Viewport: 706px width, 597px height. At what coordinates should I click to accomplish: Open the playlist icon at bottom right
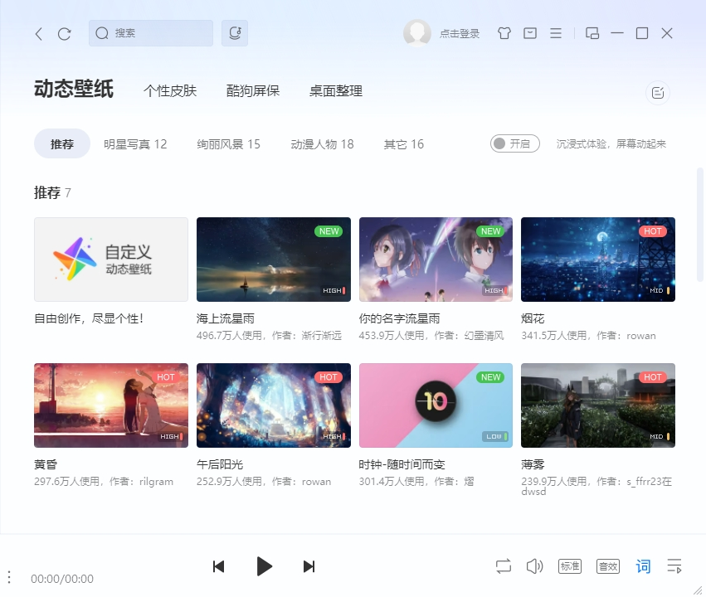[x=674, y=565]
